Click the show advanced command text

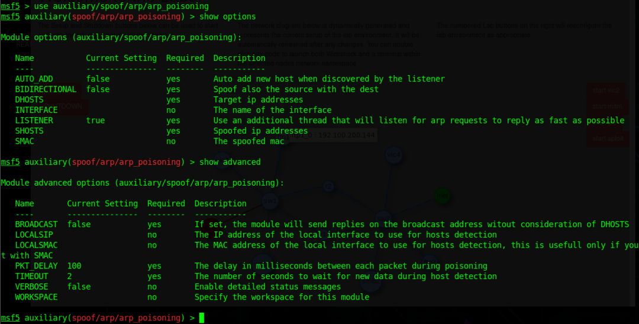pyautogui.click(x=230, y=162)
